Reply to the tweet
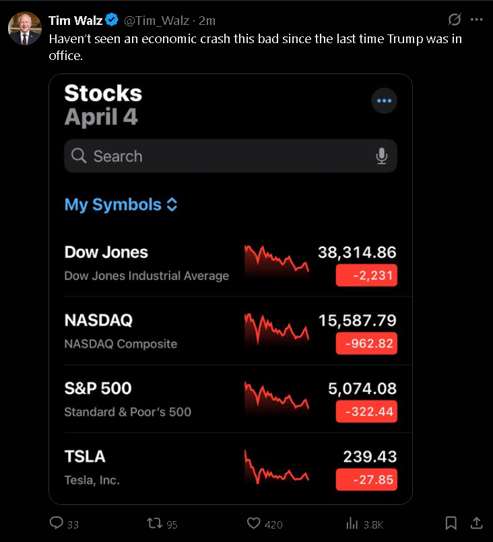Image resolution: width=493 pixels, height=542 pixels. coord(57,523)
